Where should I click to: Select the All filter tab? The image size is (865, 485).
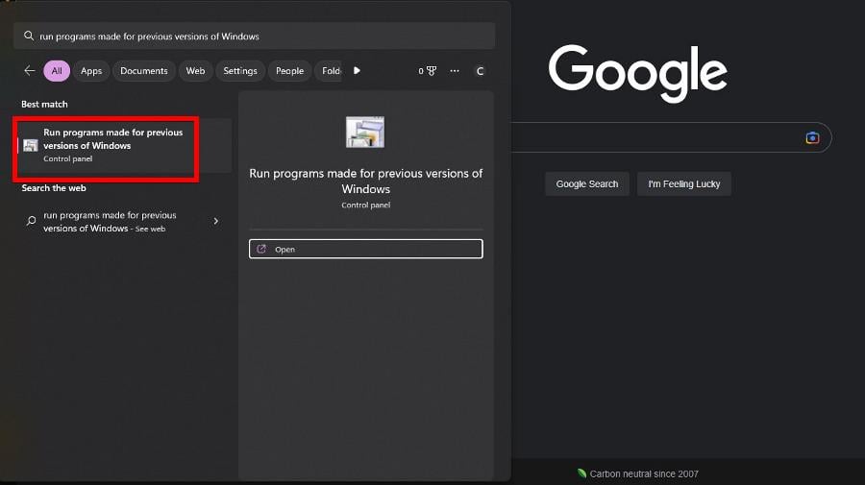[x=57, y=70]
